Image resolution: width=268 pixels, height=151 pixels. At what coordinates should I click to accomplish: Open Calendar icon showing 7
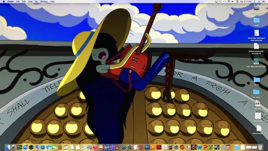coord(66,147)
